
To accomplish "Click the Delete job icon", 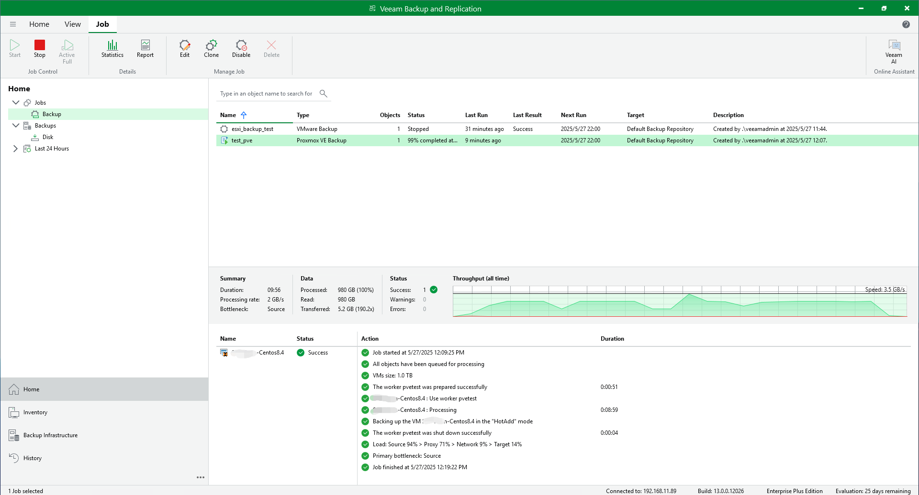I will [271, 45].
